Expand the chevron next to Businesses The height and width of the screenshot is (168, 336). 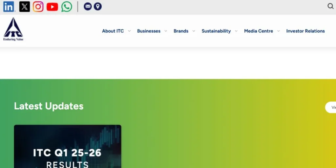point(166,31)
